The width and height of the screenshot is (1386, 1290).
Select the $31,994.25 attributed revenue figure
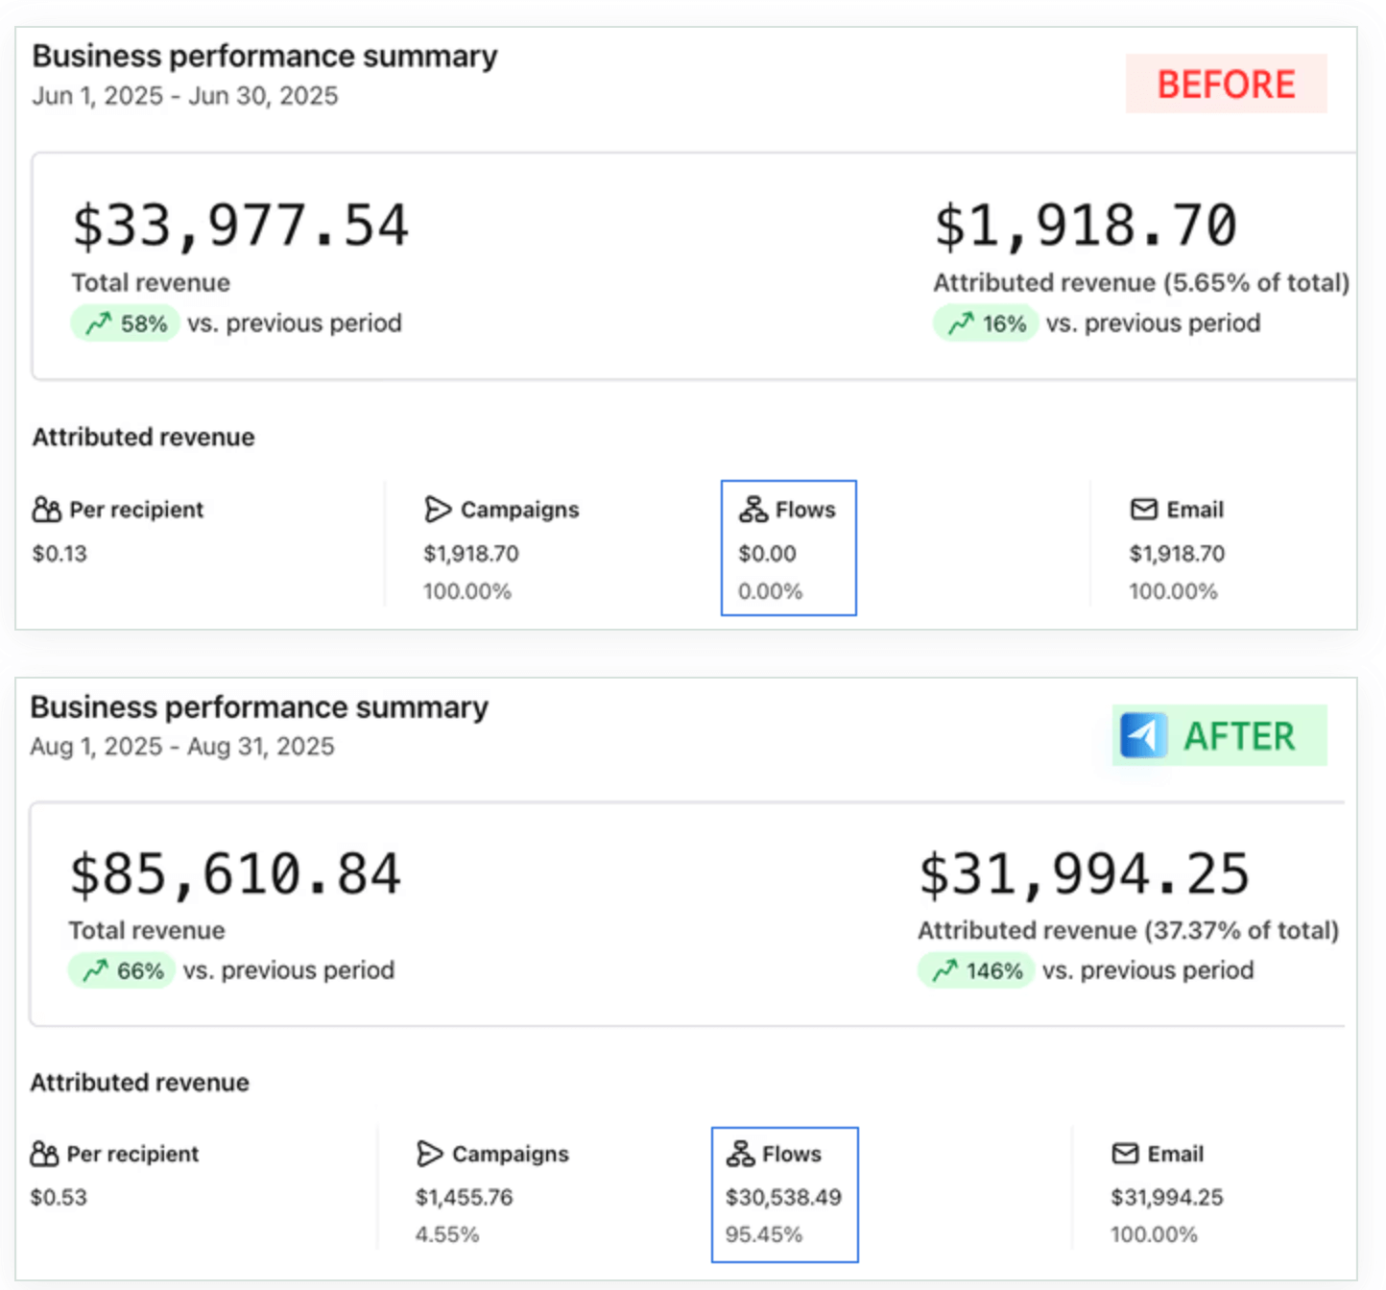[1085, 874]
